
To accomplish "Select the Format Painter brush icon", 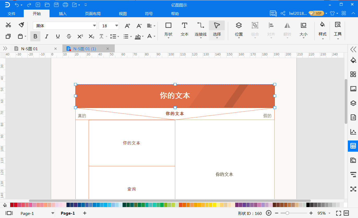I will coord(21,25).
